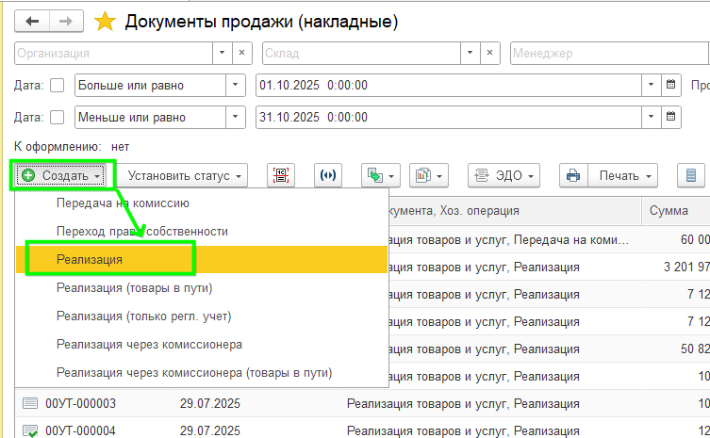Click the forward navigation arrow
The width and height of the screenshot is (710, 438).
pos(65,20)
